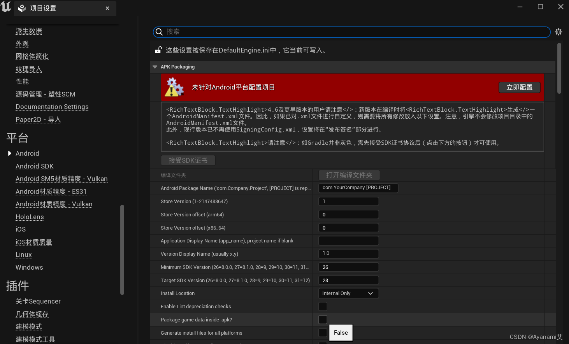Select Documentation Settings in the sidebar
The image size is (569, 344).
pos(52,107)
